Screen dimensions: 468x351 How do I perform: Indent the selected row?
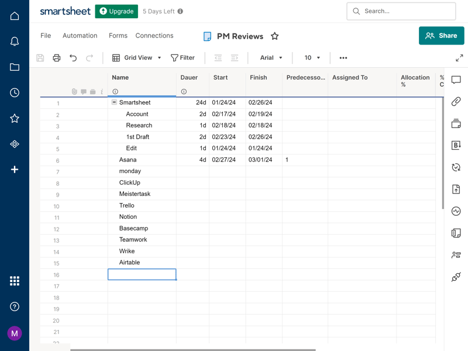235,57
